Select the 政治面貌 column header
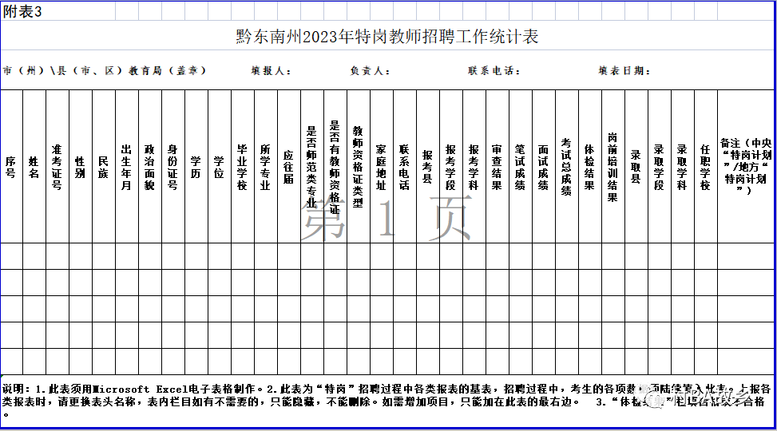This screenshot has width=777, height=431. (x=150, y=167)
